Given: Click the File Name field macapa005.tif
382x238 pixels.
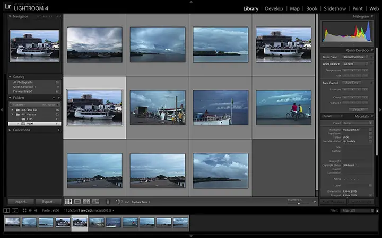Looking at the screenshot, I should click(x=355, y=130).
